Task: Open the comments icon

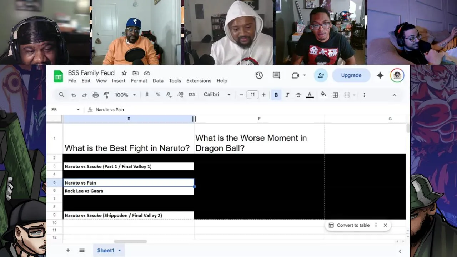Action: coord(276,75)
